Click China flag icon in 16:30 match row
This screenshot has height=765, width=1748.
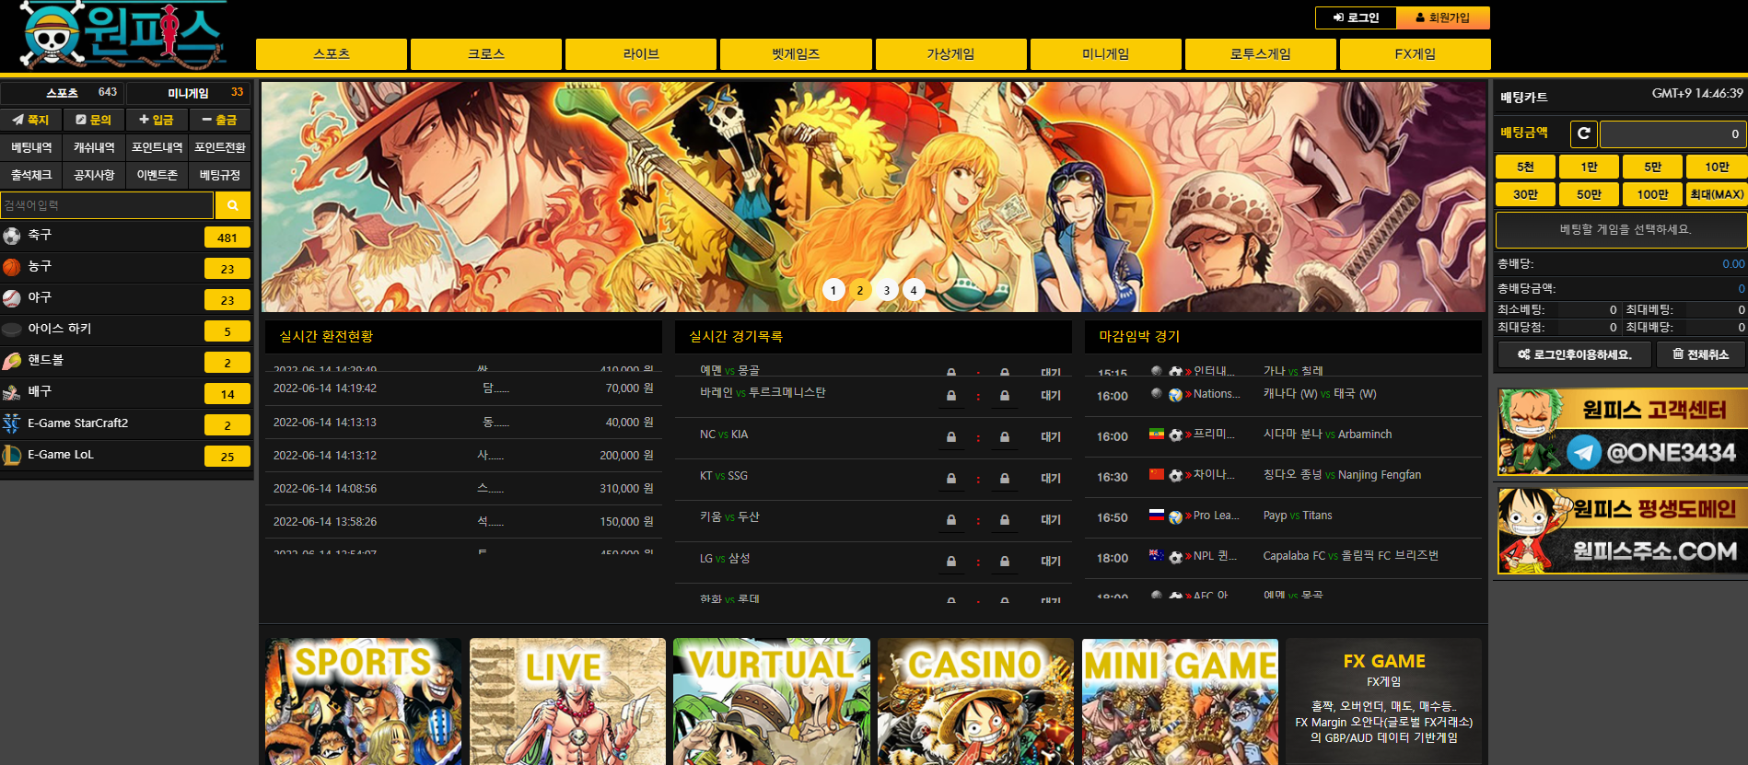[x=1156, y=474]
